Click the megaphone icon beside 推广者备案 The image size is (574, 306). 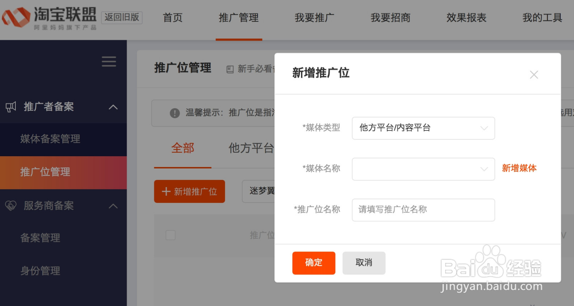11,107
